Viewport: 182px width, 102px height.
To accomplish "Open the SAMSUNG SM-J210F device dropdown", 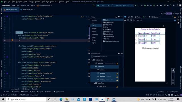I will (122, 5).
